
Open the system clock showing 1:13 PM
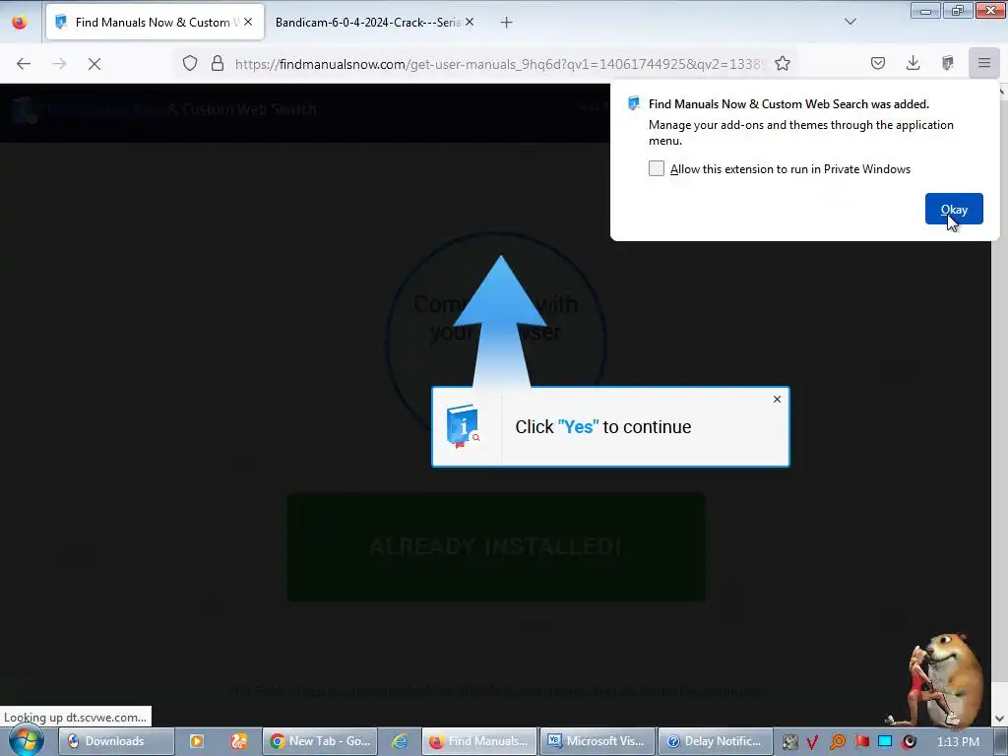pyautogui.click(x=958, y=742)
